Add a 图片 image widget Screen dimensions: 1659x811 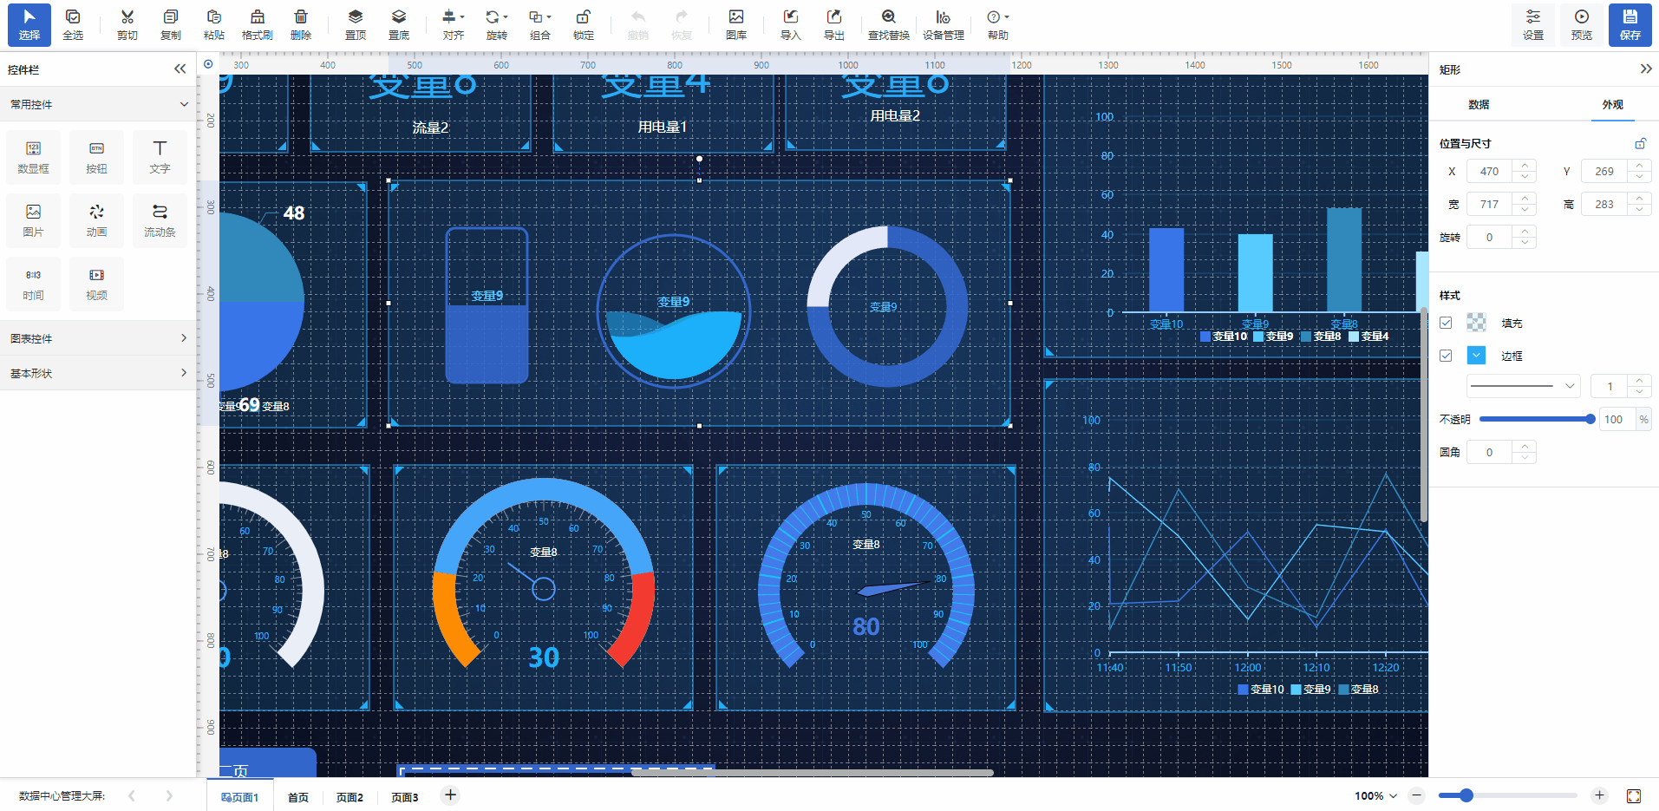34,220
